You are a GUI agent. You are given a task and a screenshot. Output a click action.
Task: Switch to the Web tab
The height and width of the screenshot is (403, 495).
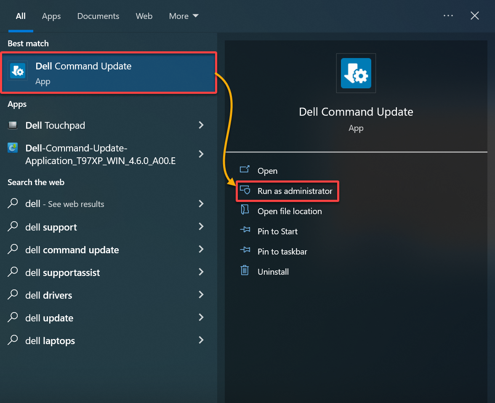tap(144, 16)
